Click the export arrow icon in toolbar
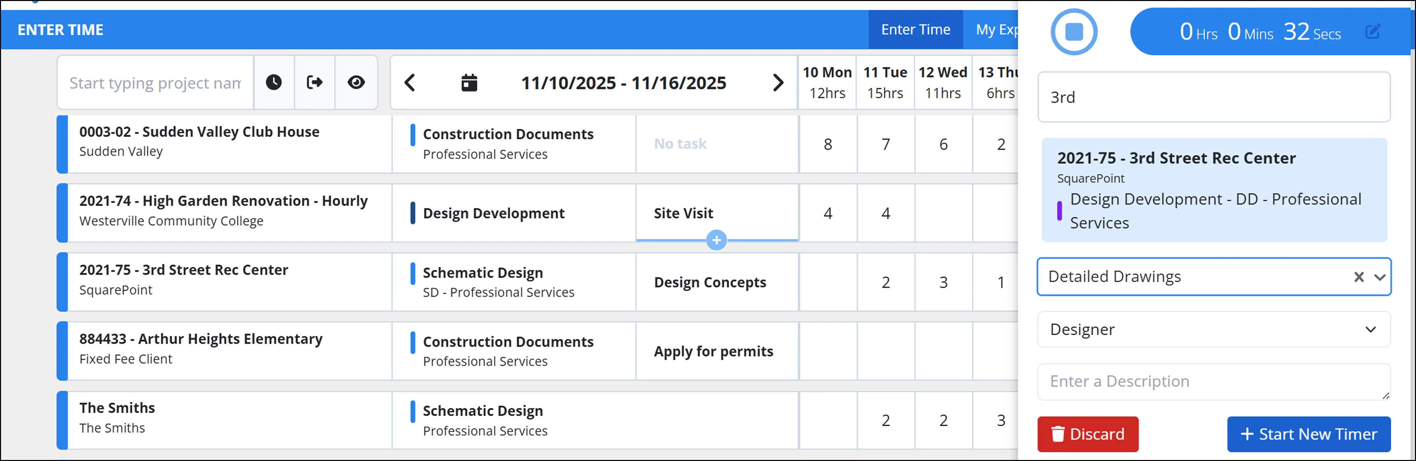The width and height of the screenshot is (1416, 461). pyautogui.click(x=314, y=83)
